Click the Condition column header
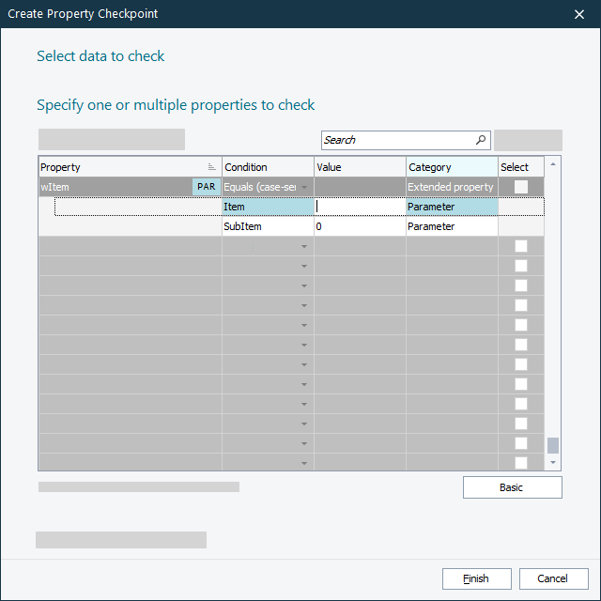This screenshot has height=601, width=601. (x=267, y=167)
